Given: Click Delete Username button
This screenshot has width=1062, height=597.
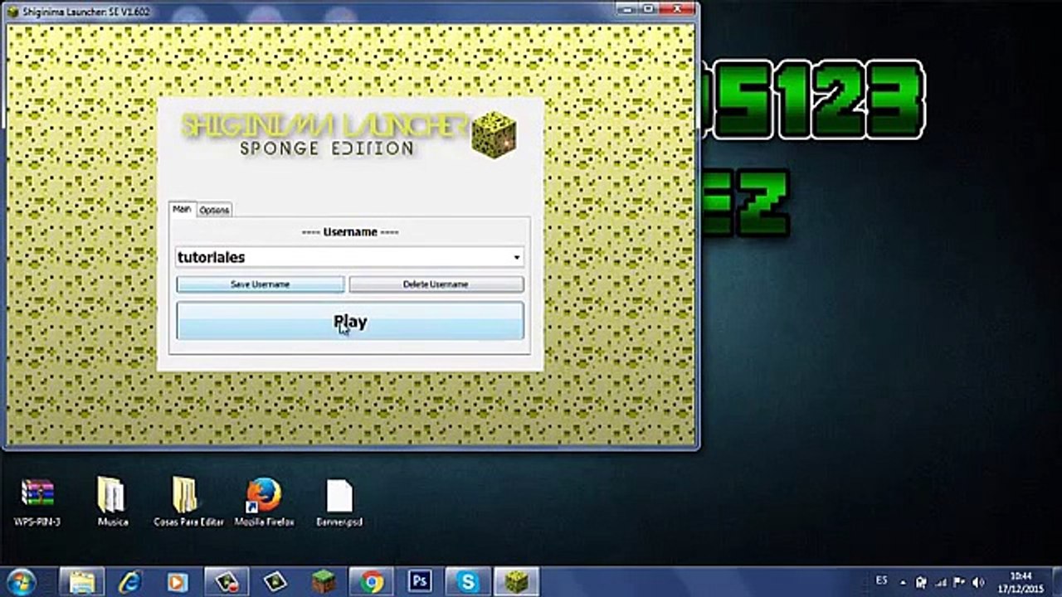Looking at the screenshot, I should (x=436, y=284).
